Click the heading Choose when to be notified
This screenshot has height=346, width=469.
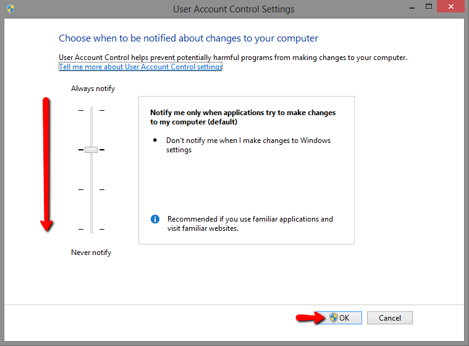click(x=188, y=38)
